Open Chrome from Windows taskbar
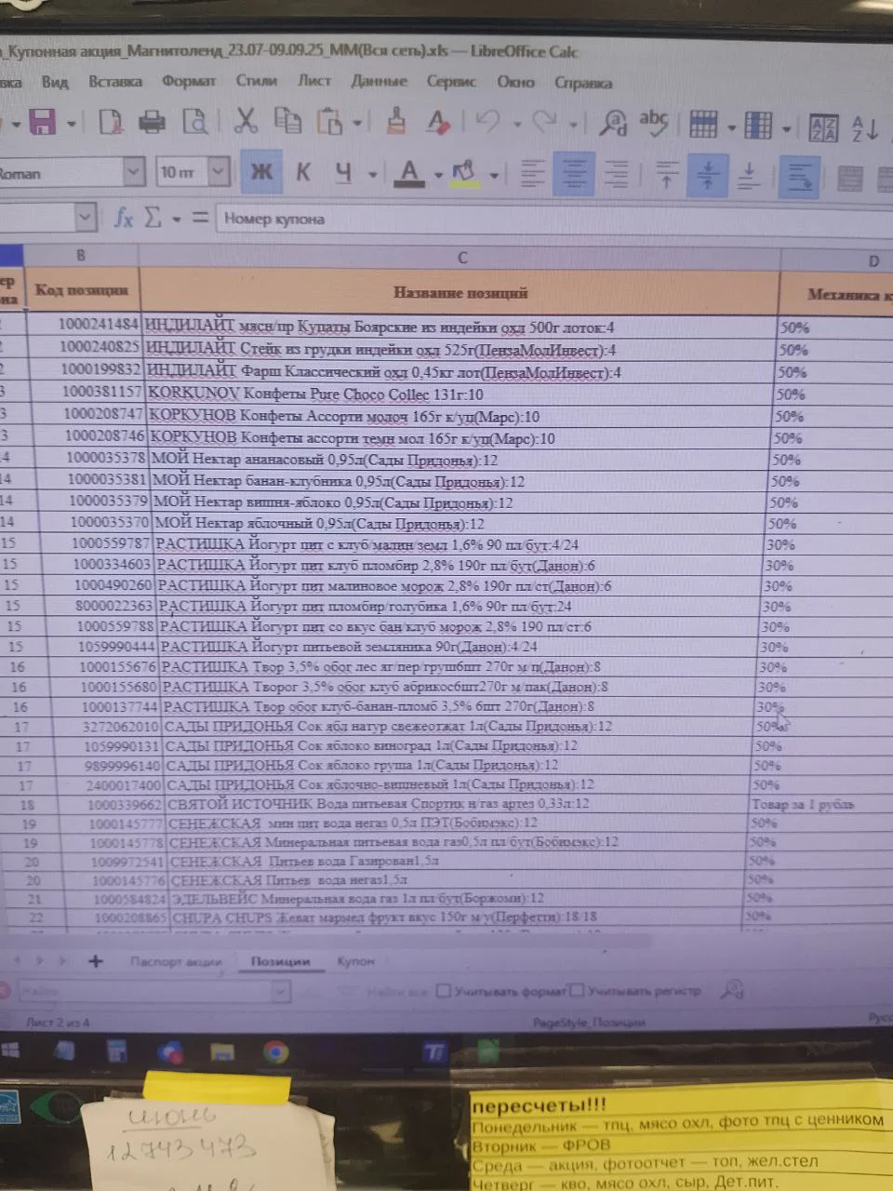The height and width of the screenshot is (1191, 893). point(274,1052)
